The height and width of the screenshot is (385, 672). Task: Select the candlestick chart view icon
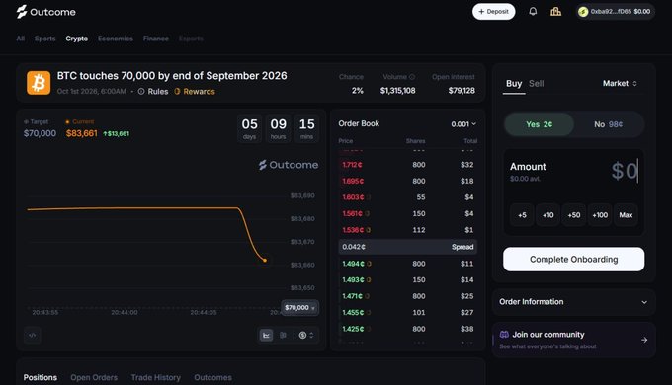283,335
